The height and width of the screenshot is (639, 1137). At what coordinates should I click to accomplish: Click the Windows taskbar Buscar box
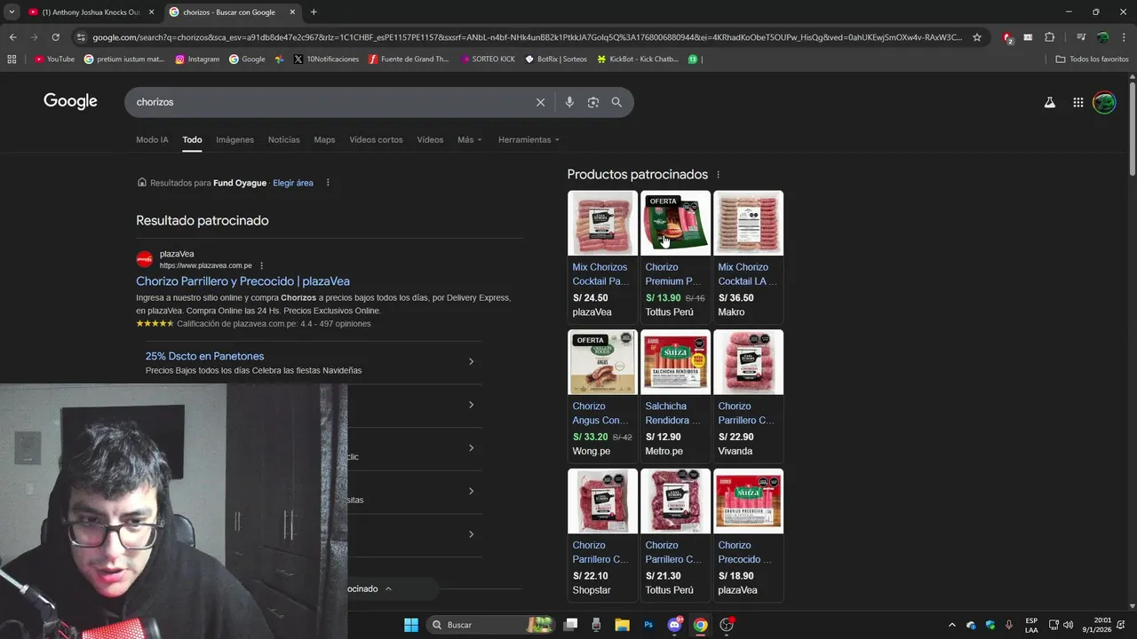[491, 625]
